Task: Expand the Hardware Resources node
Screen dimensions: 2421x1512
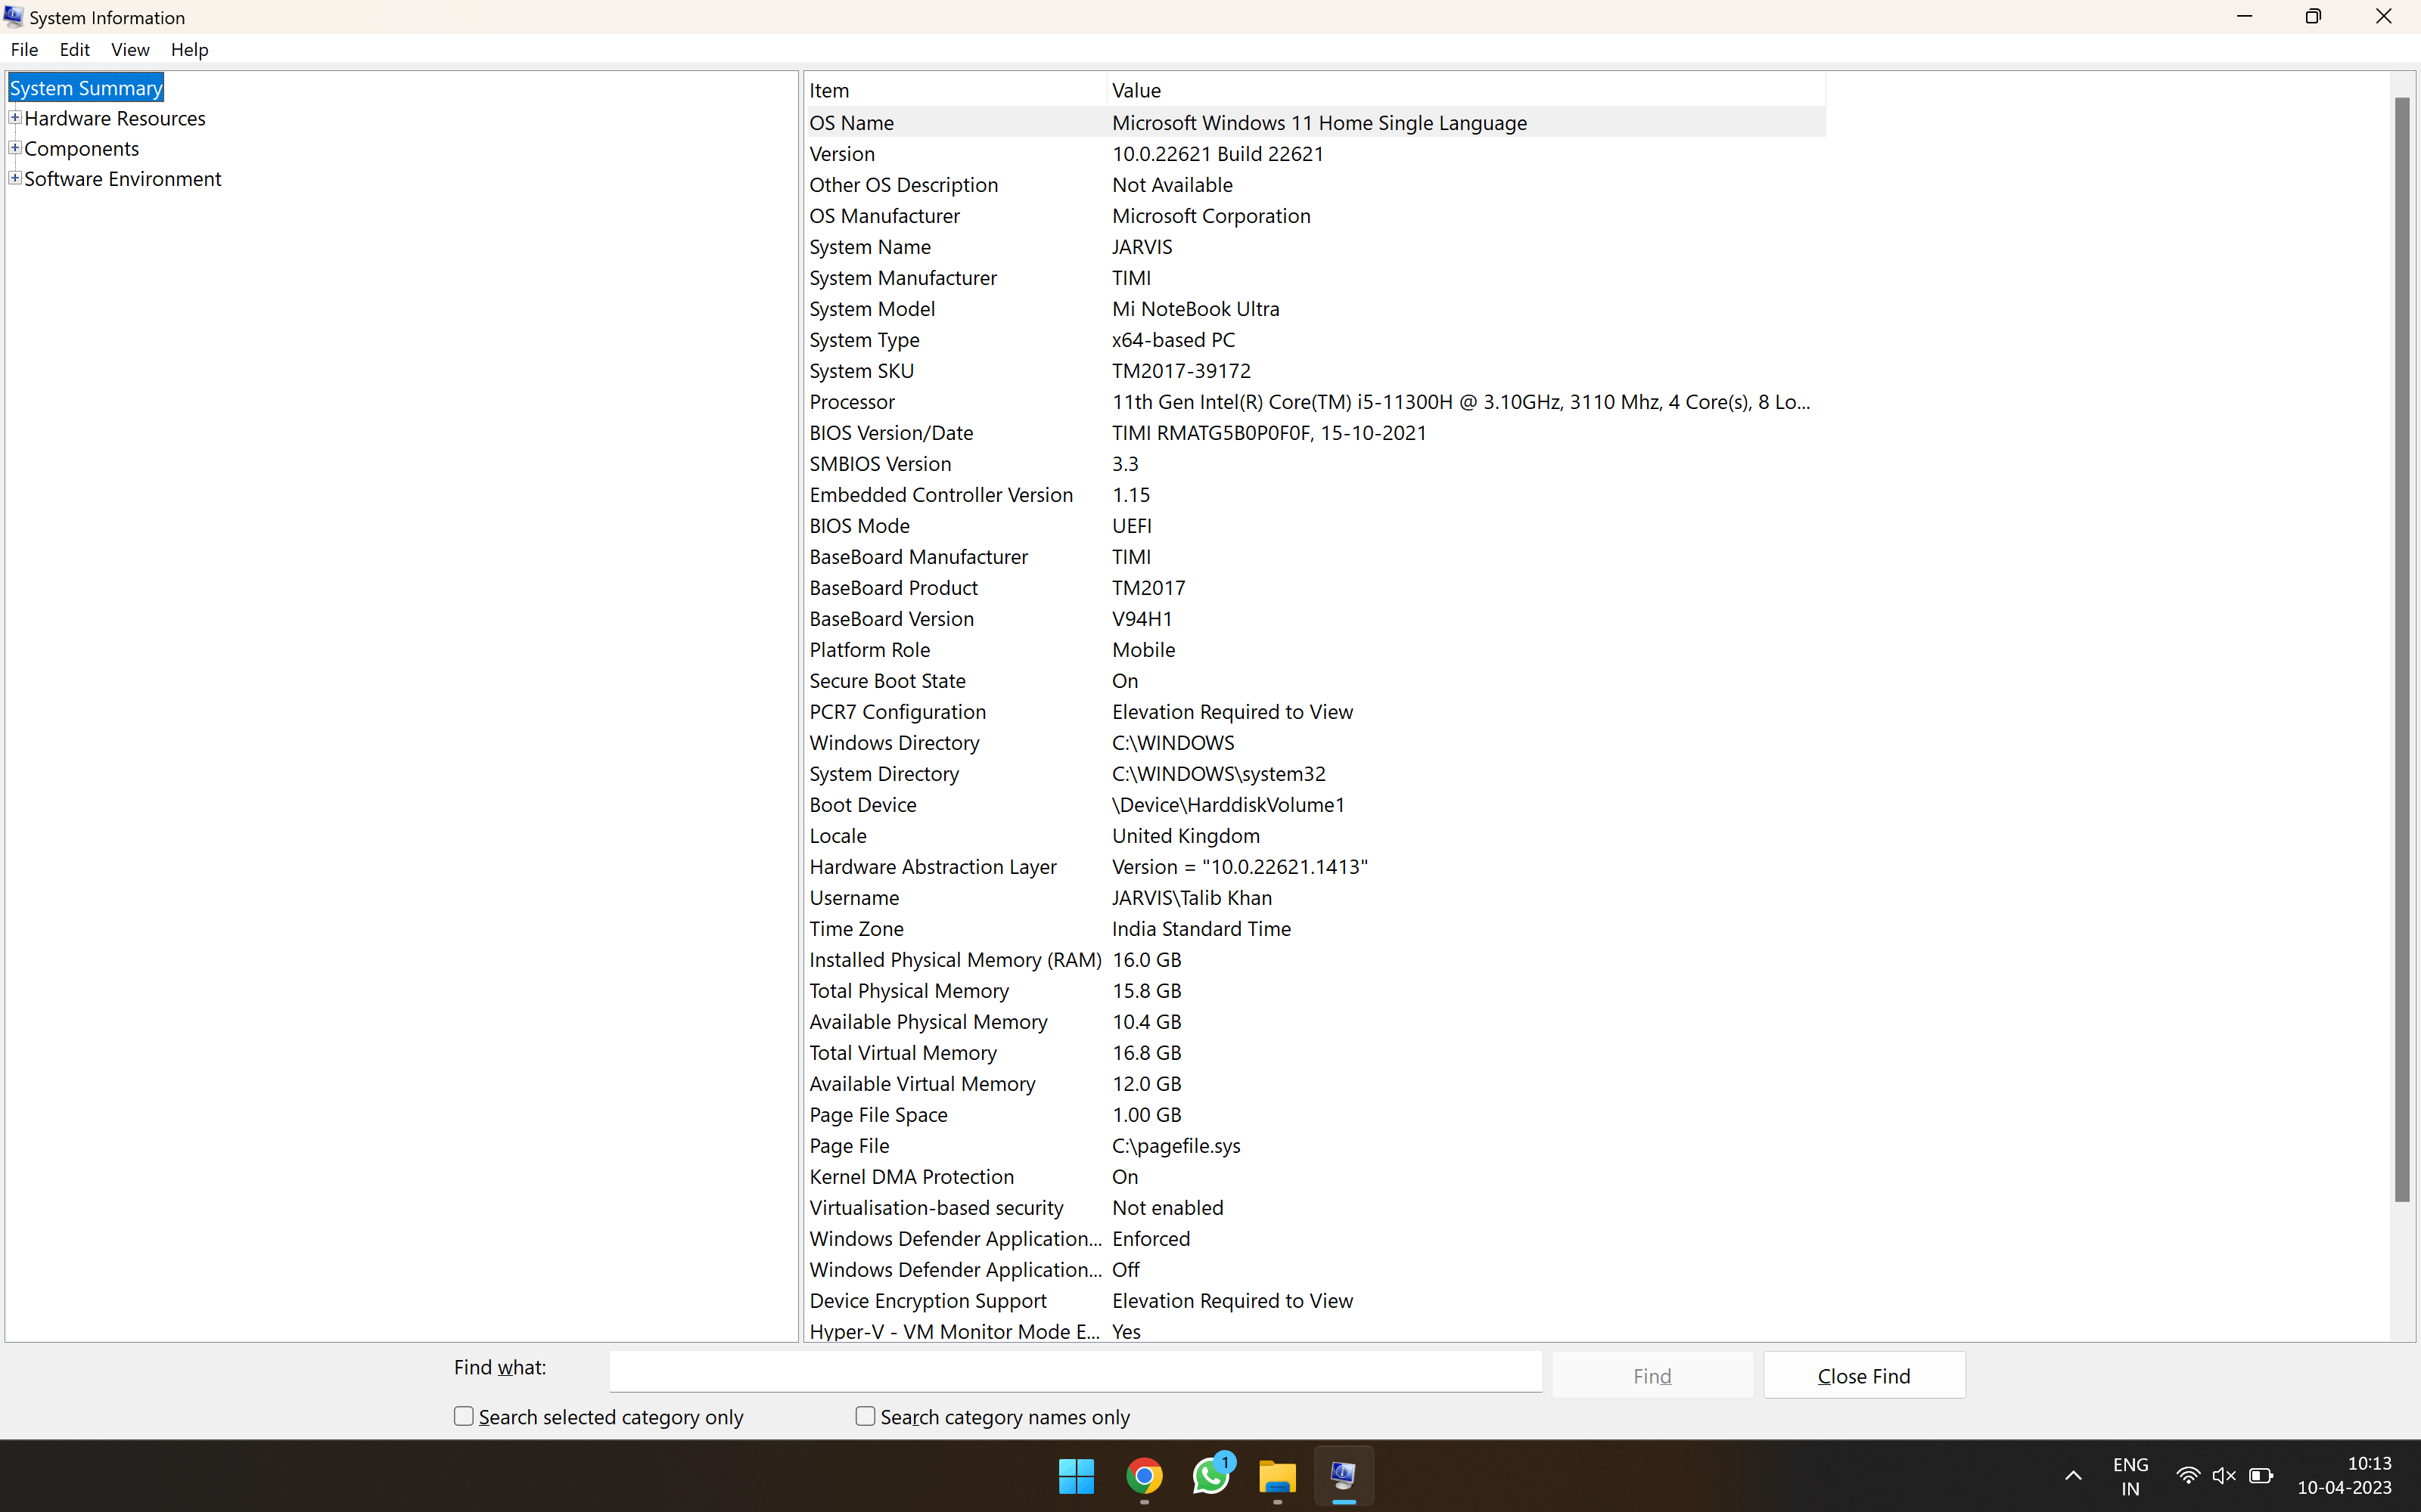Action: (15, 118)
